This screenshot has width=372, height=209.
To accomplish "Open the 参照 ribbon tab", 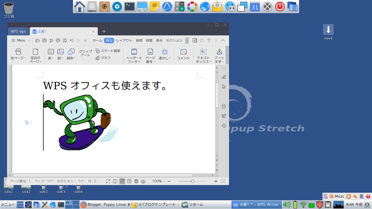I will click(x=139, y=40).
